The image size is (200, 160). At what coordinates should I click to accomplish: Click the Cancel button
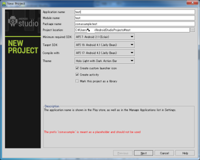[x=164, y=153]
